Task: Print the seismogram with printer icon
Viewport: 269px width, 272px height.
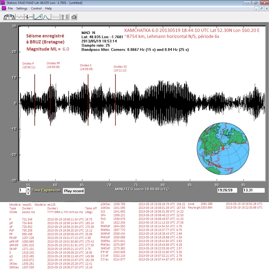Action: (x=74, y=17)
